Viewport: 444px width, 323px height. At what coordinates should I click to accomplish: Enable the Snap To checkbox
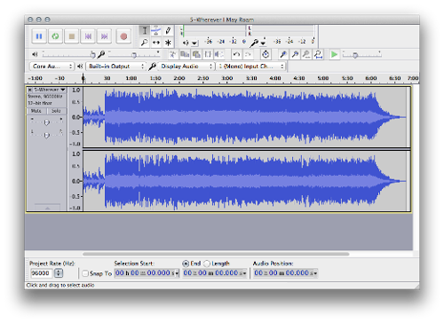tap(85, 273)
